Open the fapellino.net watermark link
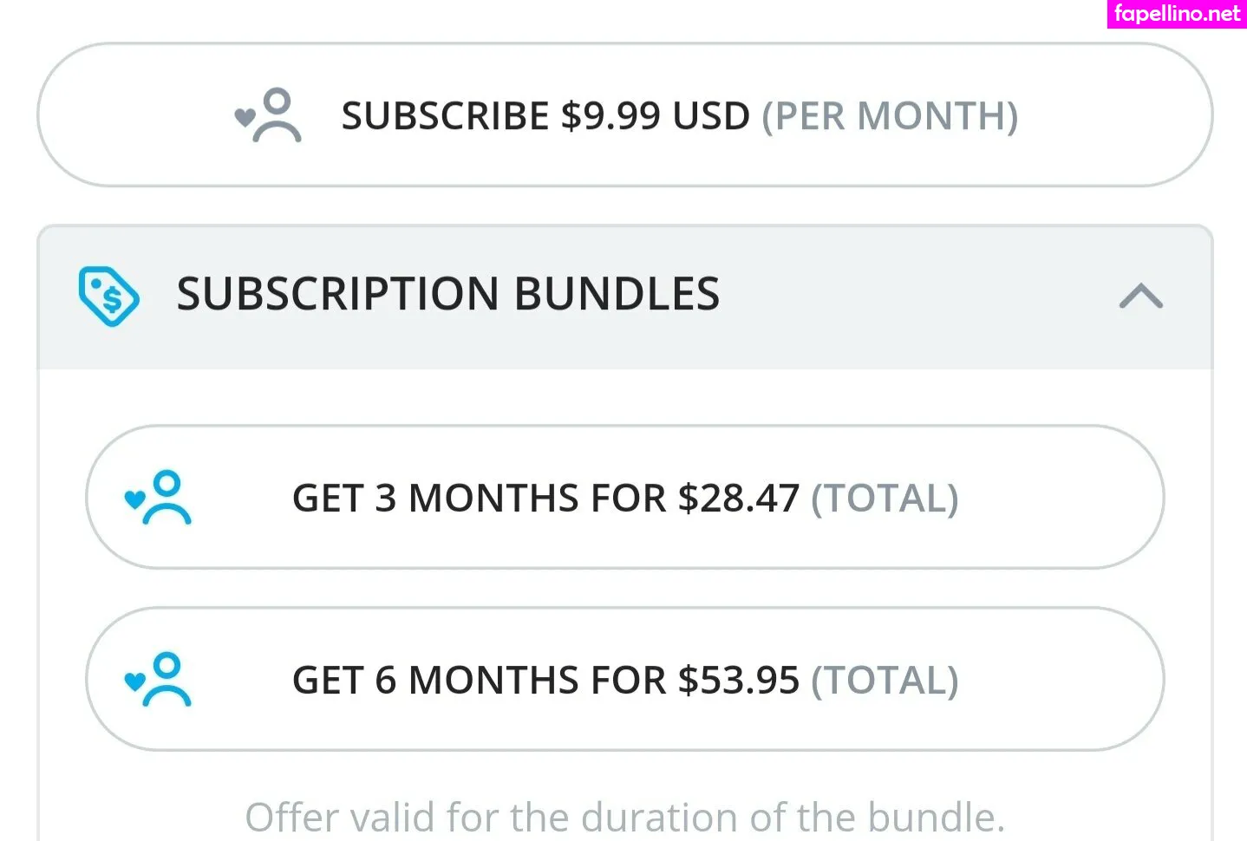The image size is (1247, 841). (x=1177, y=14)
